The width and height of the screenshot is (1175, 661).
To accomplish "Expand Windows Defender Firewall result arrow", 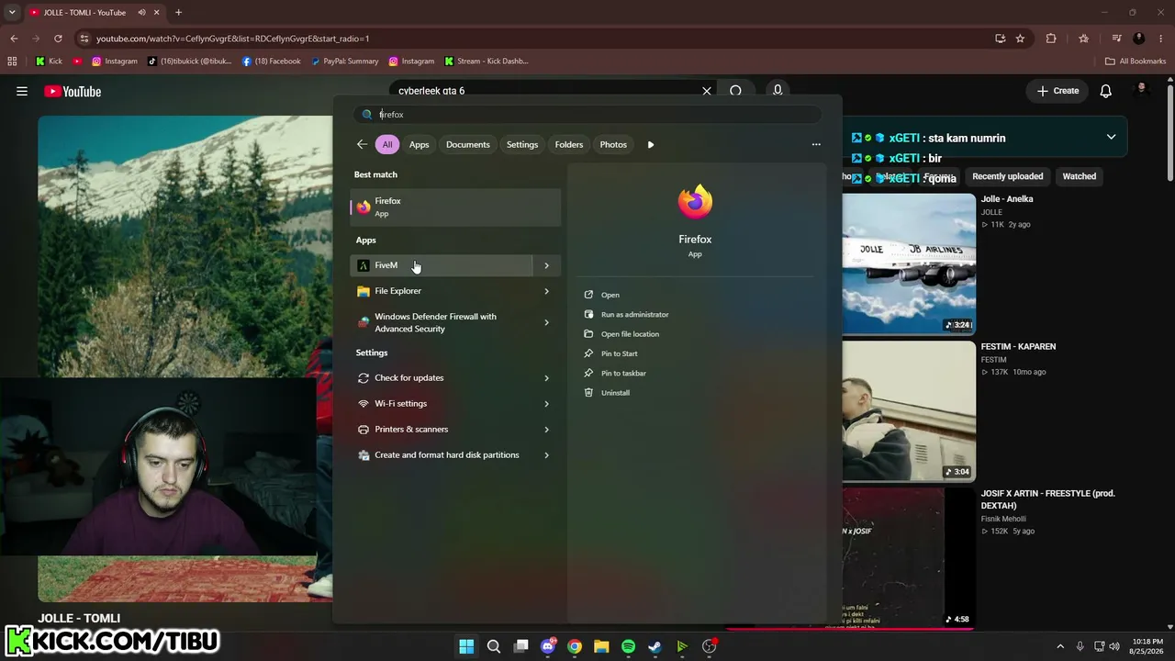I will point(546,322).
